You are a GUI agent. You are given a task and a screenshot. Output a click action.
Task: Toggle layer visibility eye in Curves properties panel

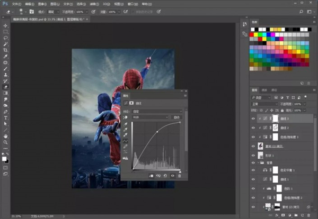(x=172, y=175)
